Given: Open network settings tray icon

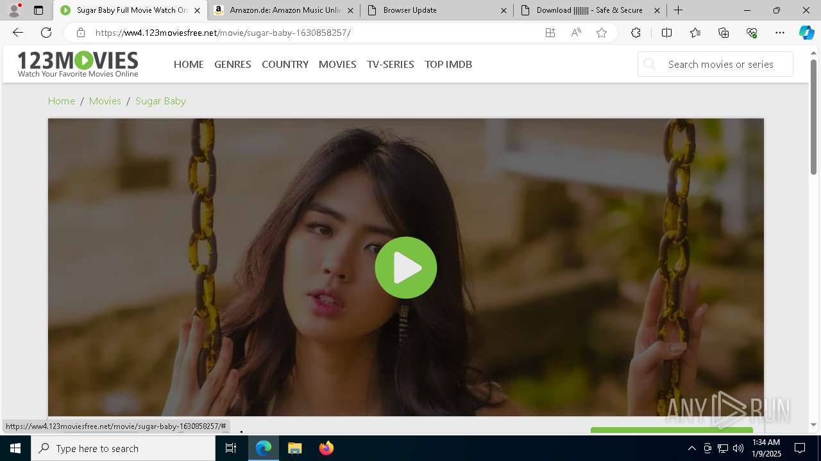Looking at the screenshot, I should (x=723, y=448).
